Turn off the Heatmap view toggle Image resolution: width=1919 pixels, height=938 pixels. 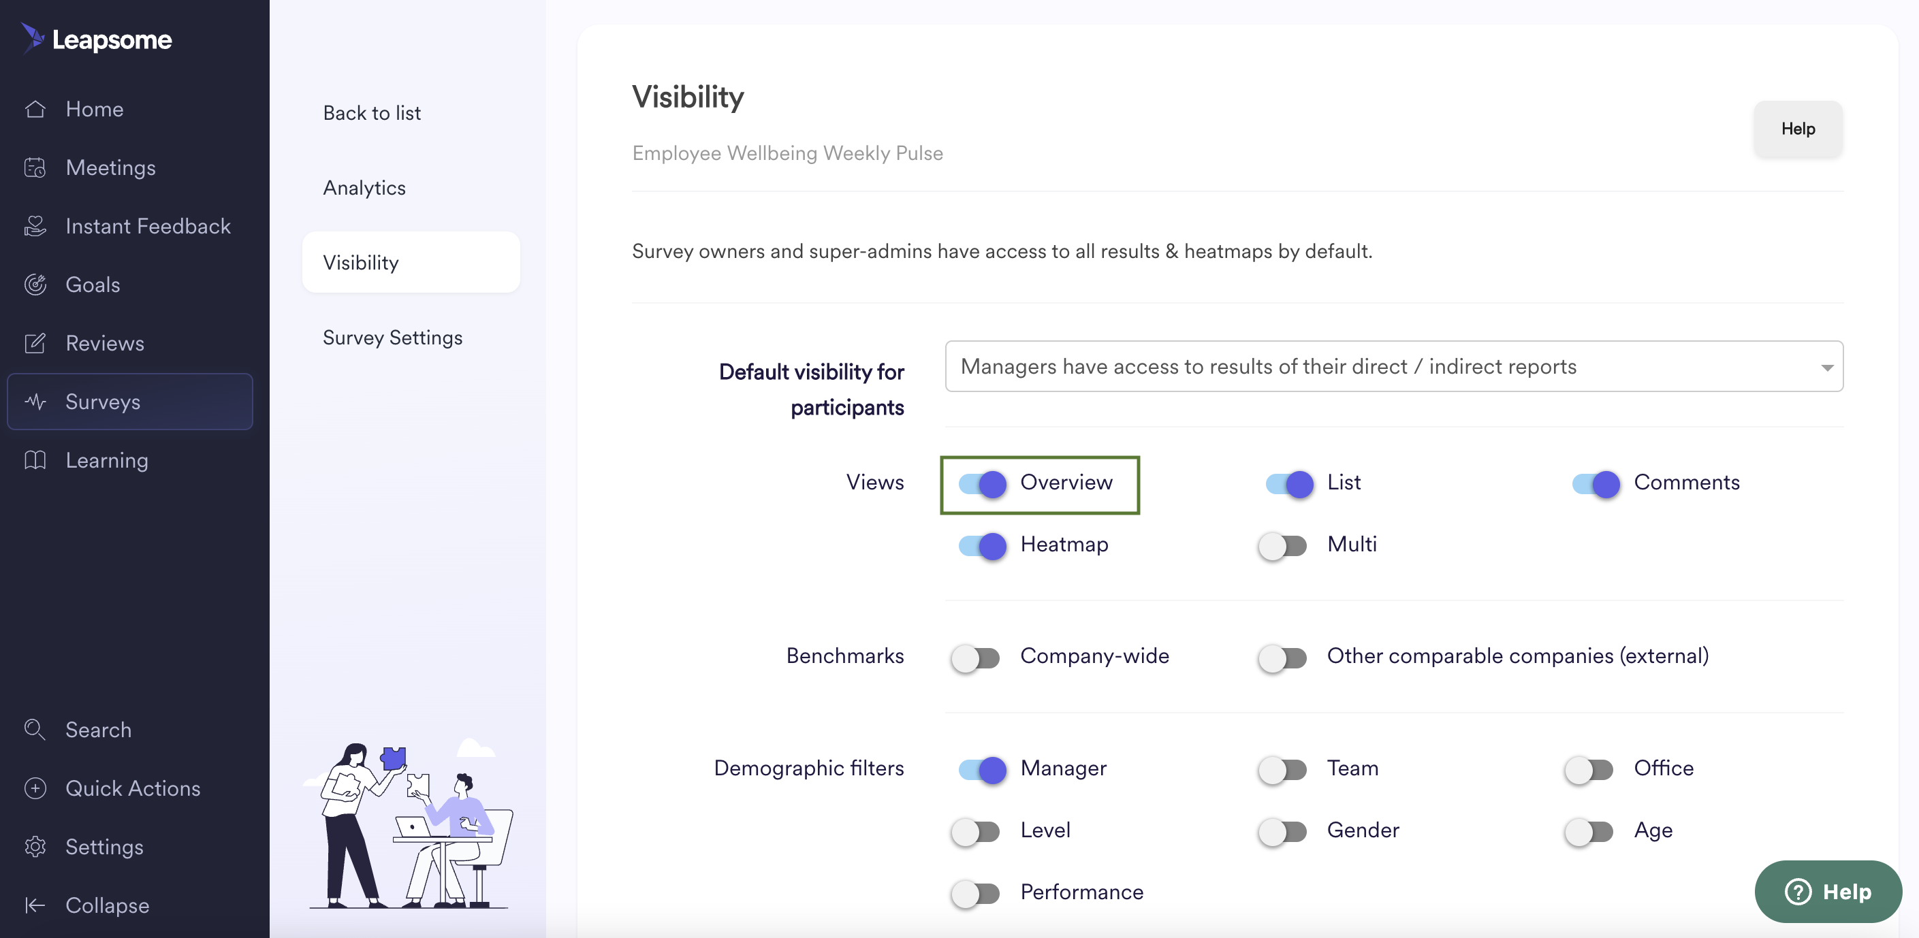[x=982, y=546]
